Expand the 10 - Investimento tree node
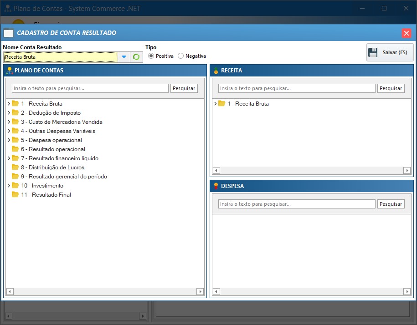This screenshot has height=325, width=417. point(9,186)
